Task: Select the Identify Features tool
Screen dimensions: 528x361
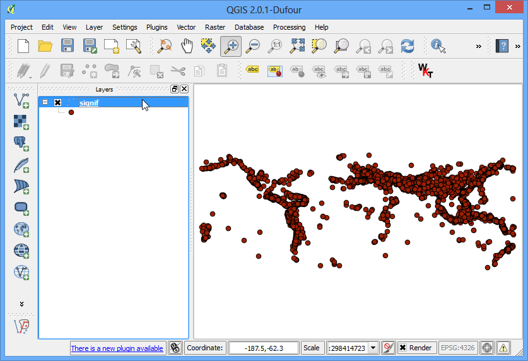Action: (x=438, y=46)
